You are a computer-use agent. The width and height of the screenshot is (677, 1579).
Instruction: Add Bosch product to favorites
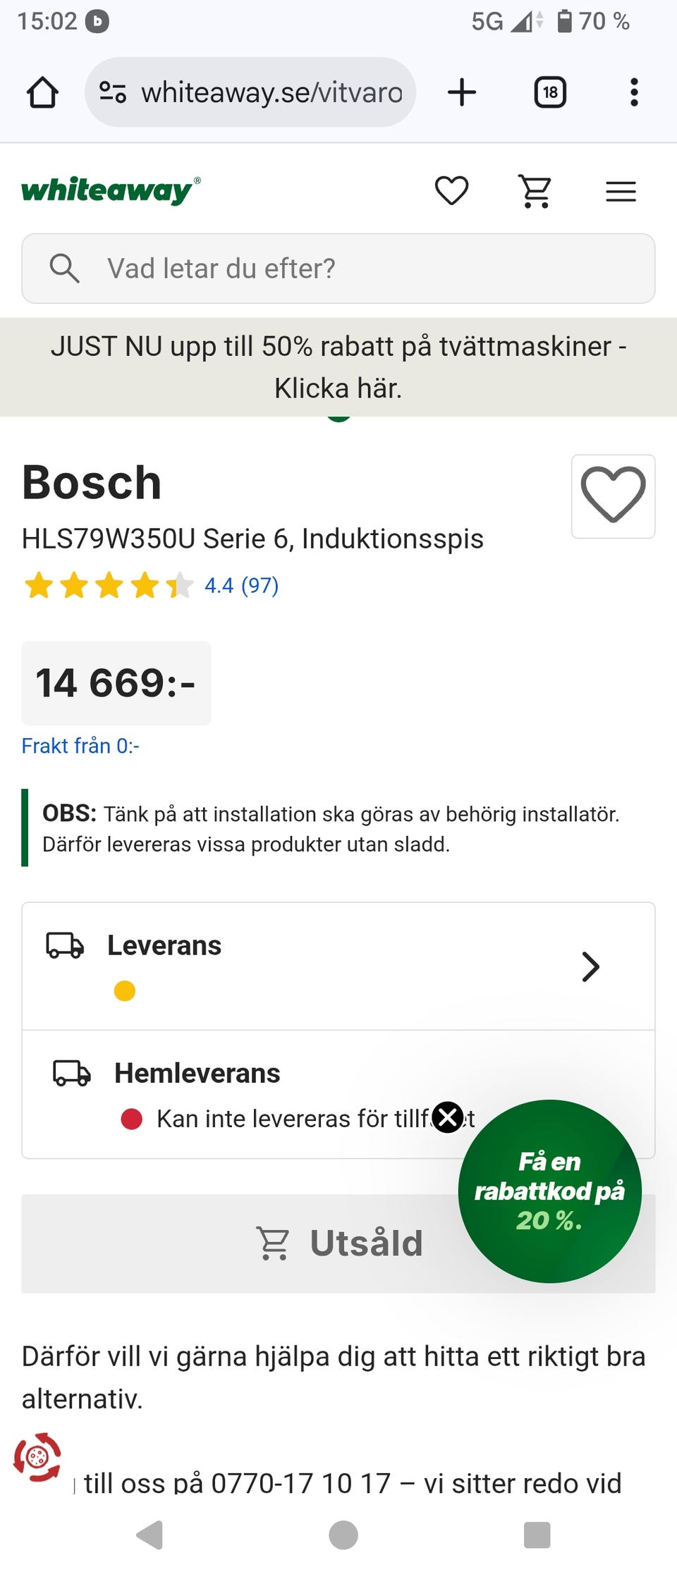(x=613, y=496)
